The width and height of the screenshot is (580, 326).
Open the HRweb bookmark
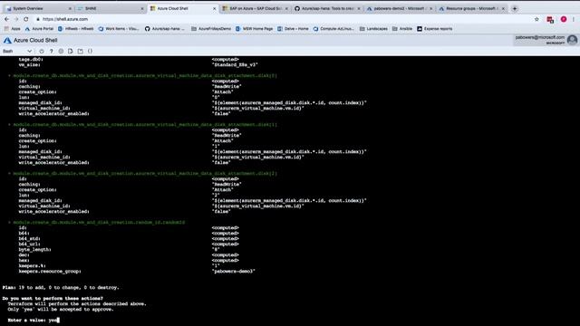tap(76, 29)
